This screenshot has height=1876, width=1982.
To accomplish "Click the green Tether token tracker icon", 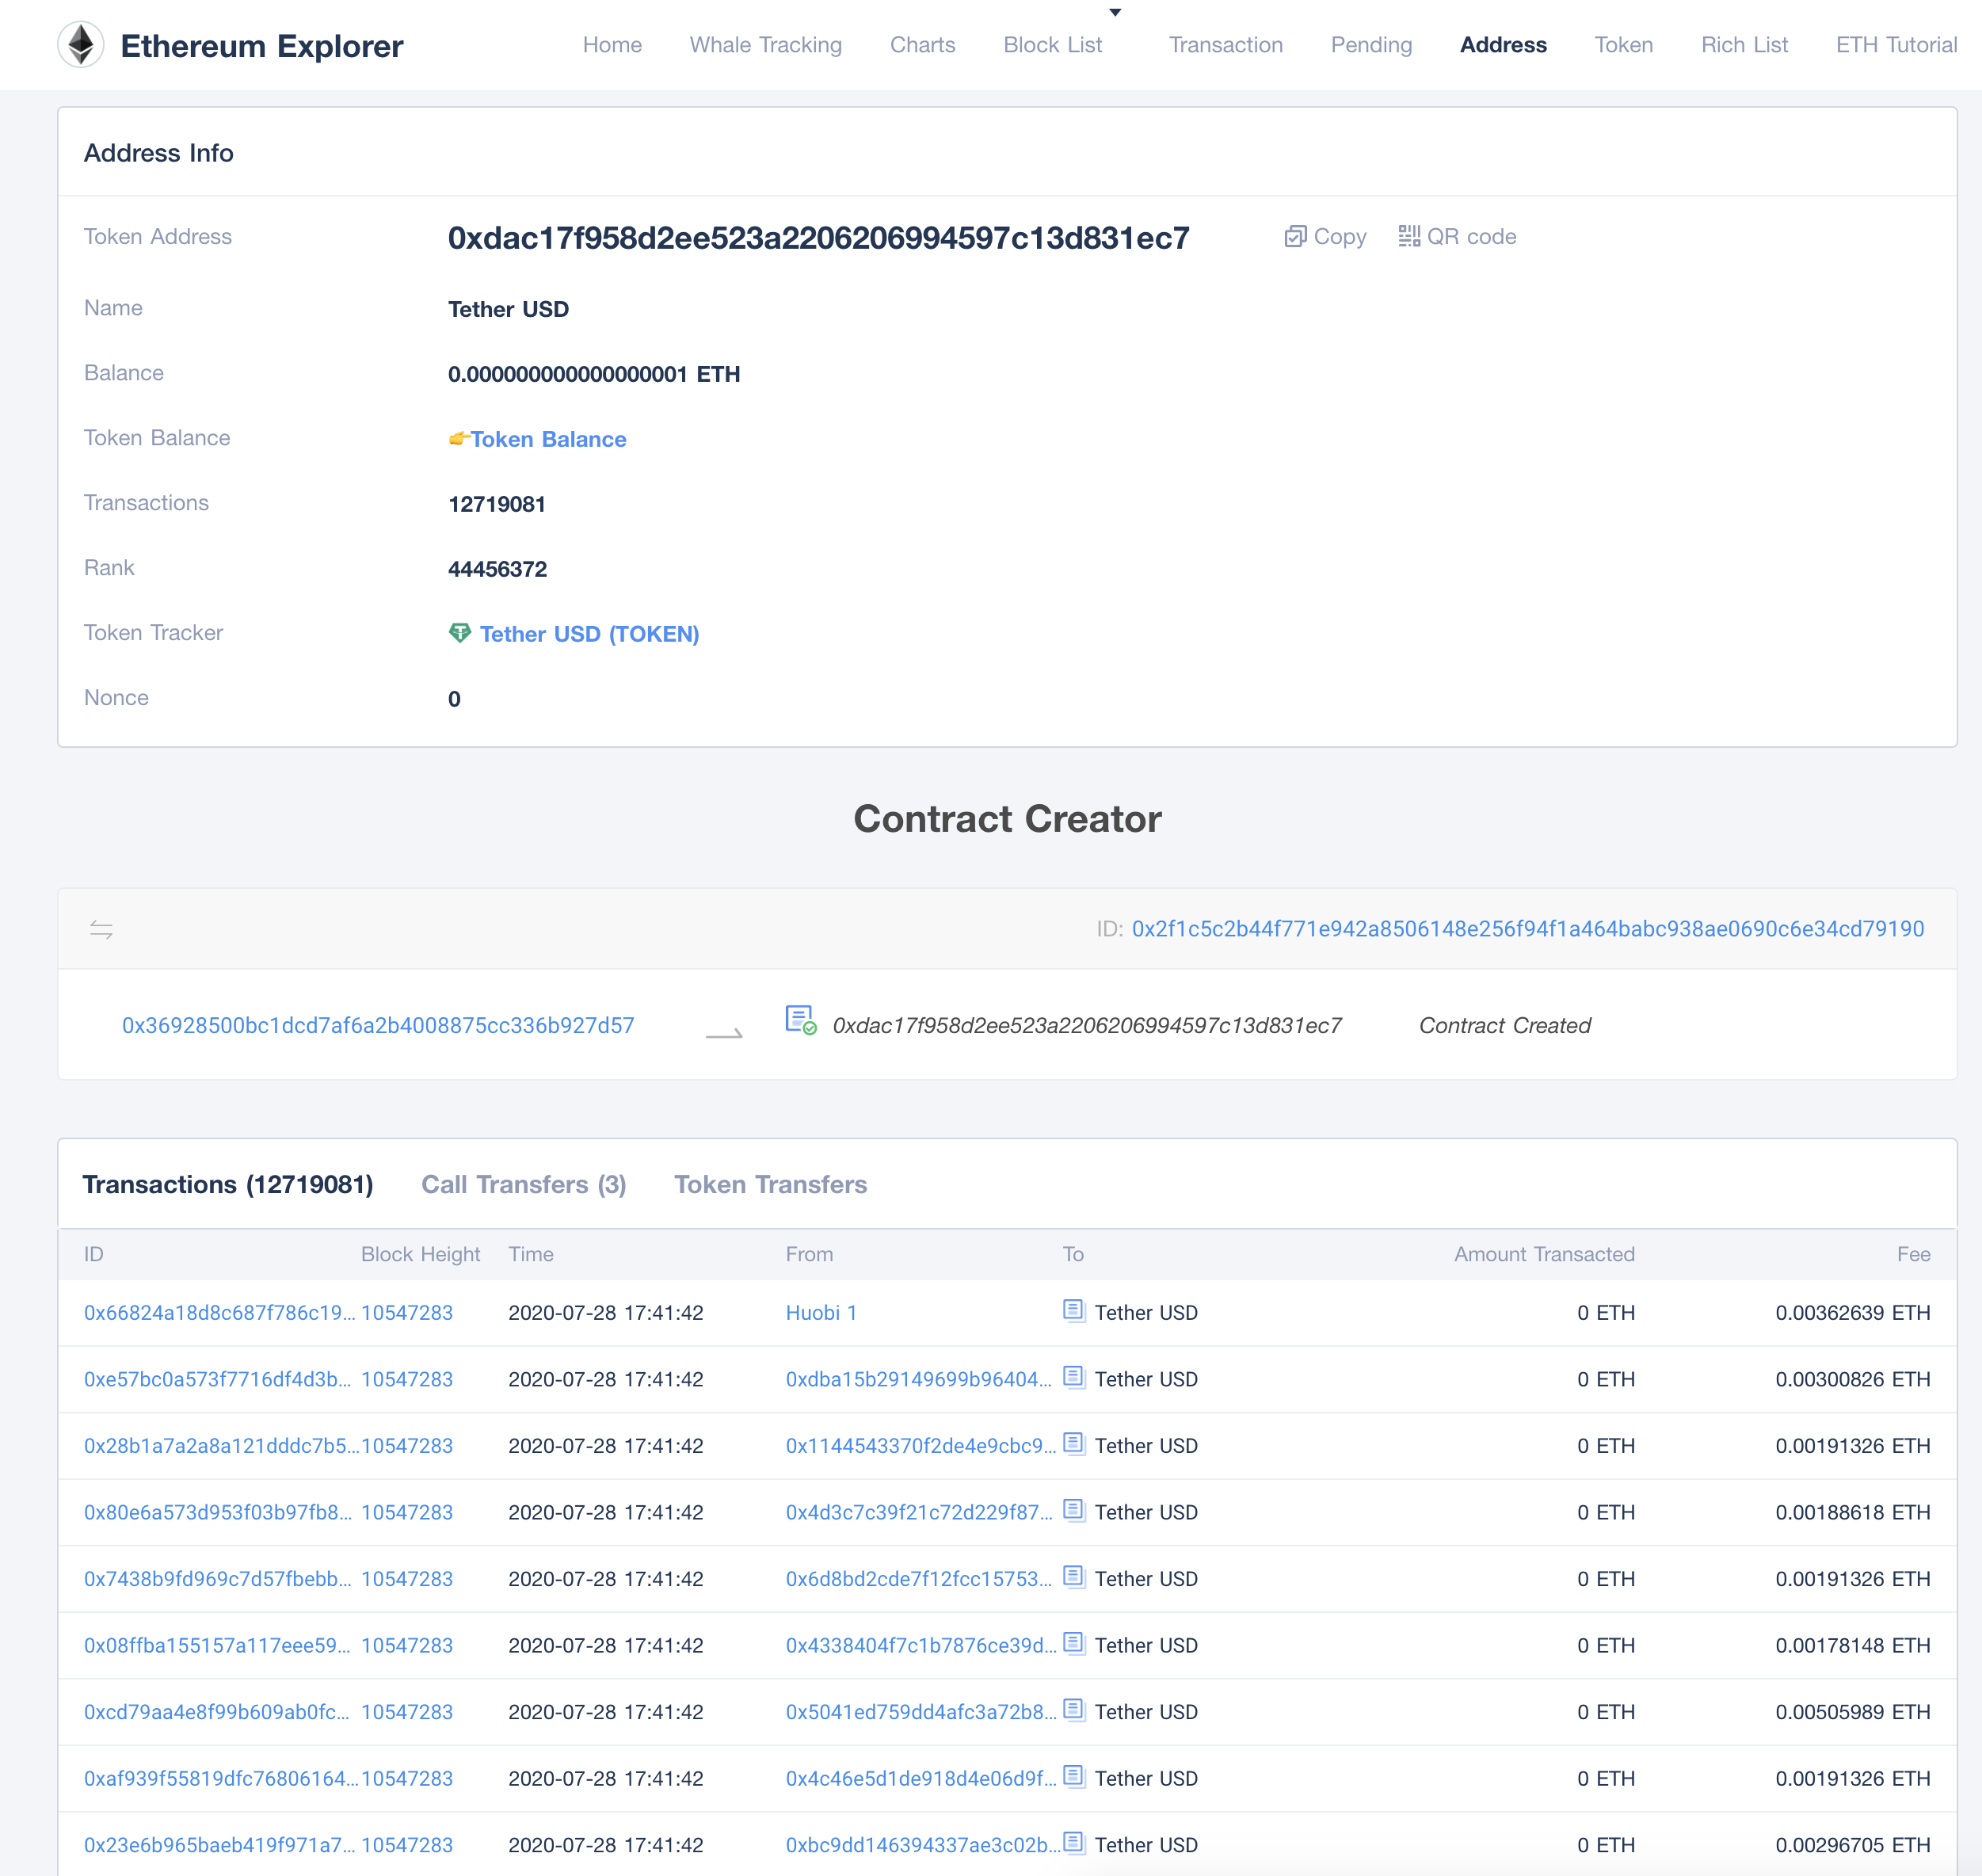I will pyautogui.click(x=460, y=633).
